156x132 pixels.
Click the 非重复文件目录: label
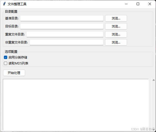click(16, 42)
